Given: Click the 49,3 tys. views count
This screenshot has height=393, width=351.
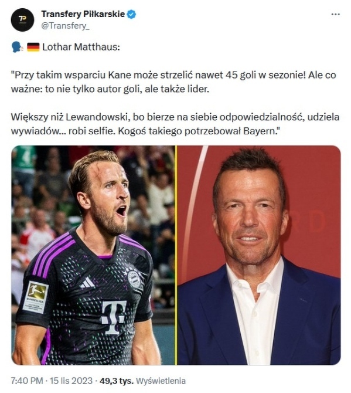Looking at the screenshot, I should [x=117, y=381].
